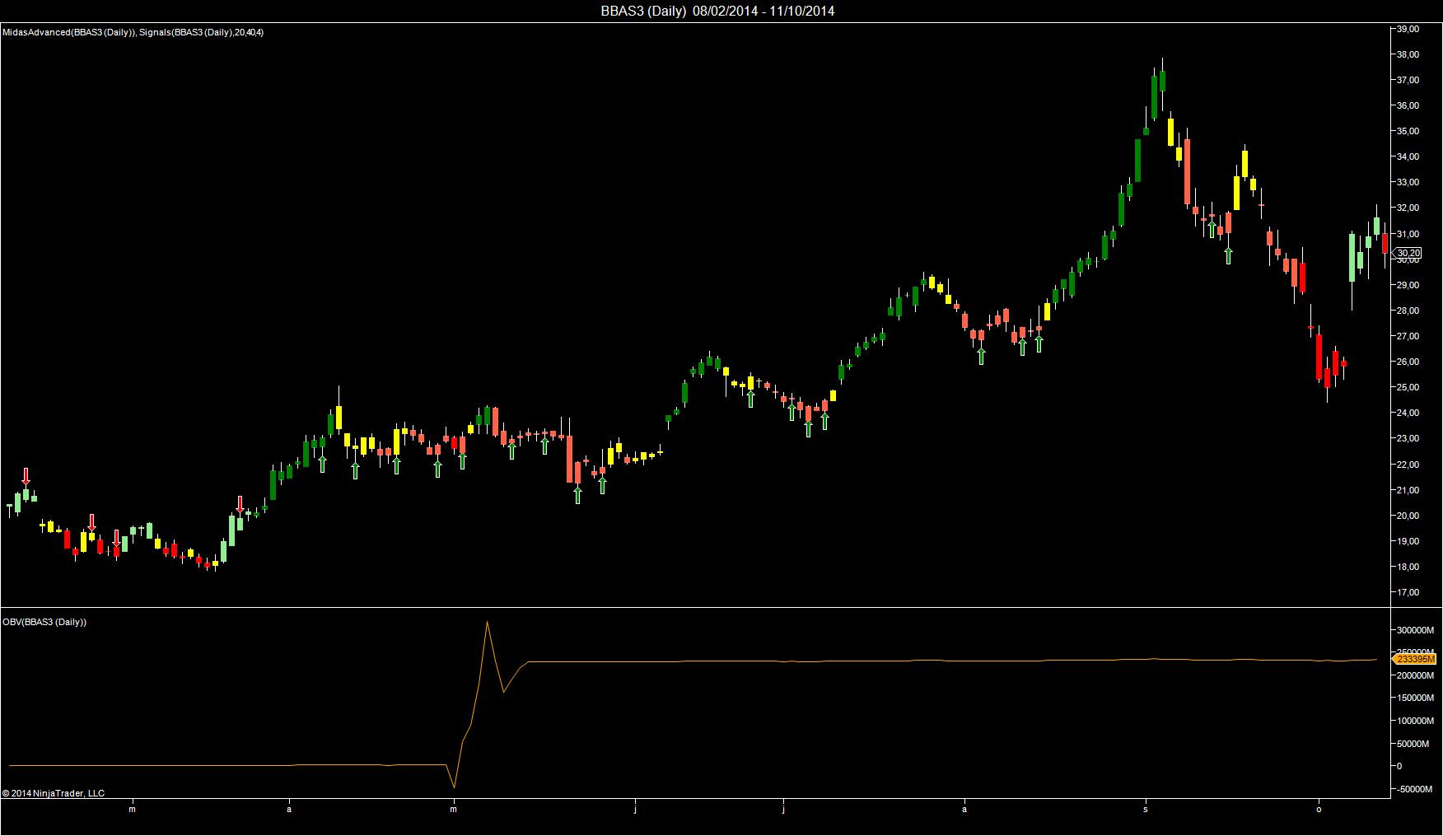Click the 's' September label on time axis
The width and height of the screenshot is (1443, 836).
pos(1146,809)
